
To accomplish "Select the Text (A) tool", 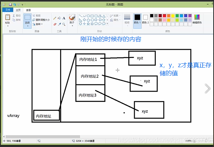I will coord(64,18).
